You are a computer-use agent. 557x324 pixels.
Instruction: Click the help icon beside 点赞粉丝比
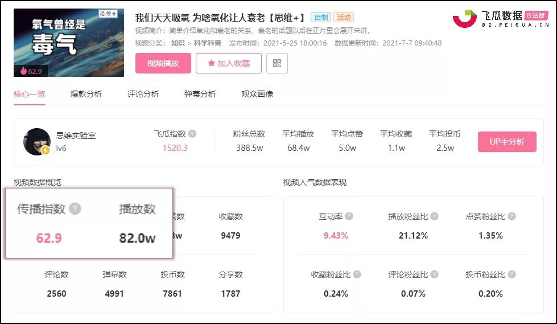[511, 216]
